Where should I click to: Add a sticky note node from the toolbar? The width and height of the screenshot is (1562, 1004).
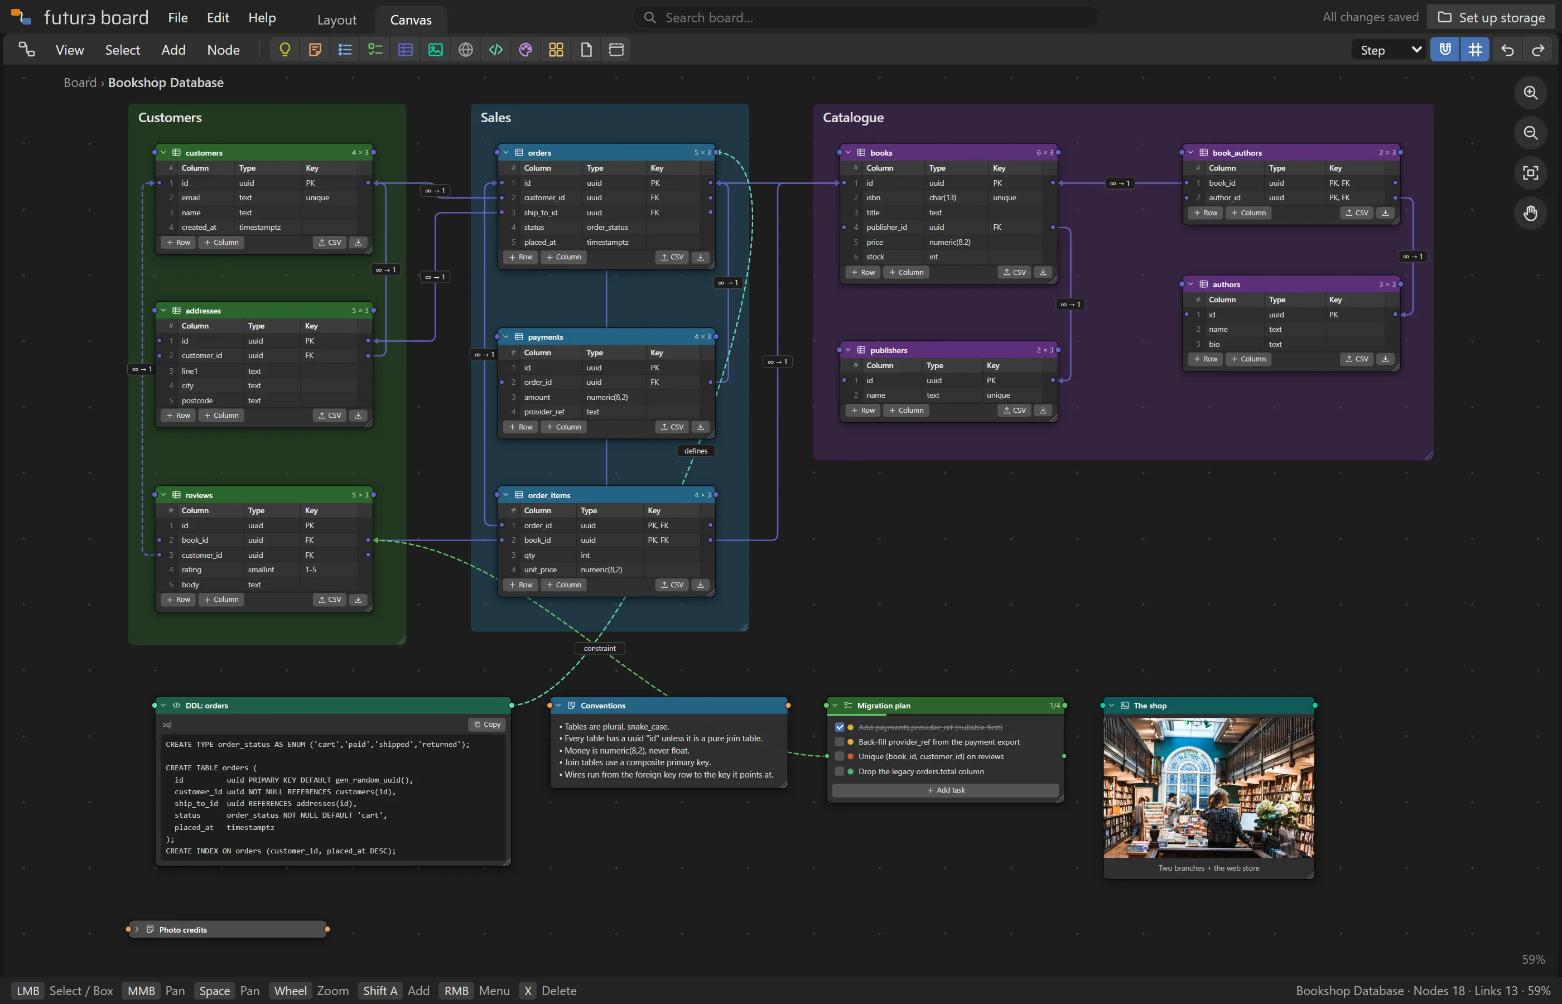pos(315,50)
